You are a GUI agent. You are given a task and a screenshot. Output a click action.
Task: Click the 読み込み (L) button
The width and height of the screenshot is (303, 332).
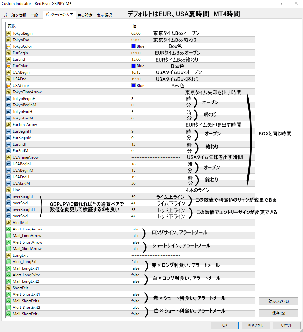coord(278,301)
